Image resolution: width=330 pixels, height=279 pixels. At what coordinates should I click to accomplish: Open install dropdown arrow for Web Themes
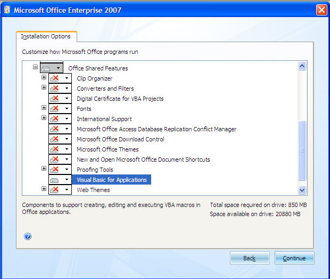[67, 189]
